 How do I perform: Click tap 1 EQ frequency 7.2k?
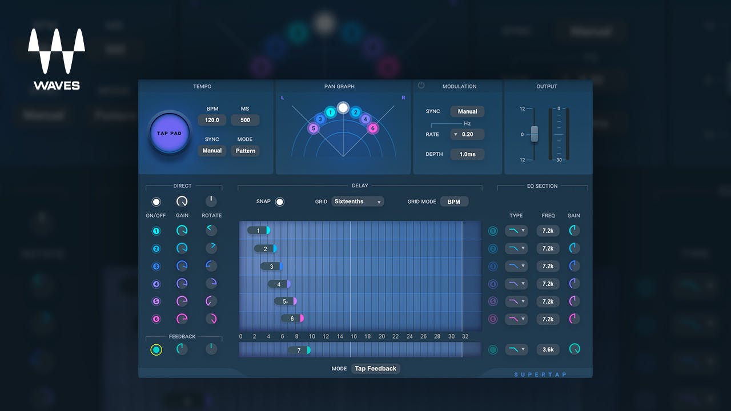[548, 231]
